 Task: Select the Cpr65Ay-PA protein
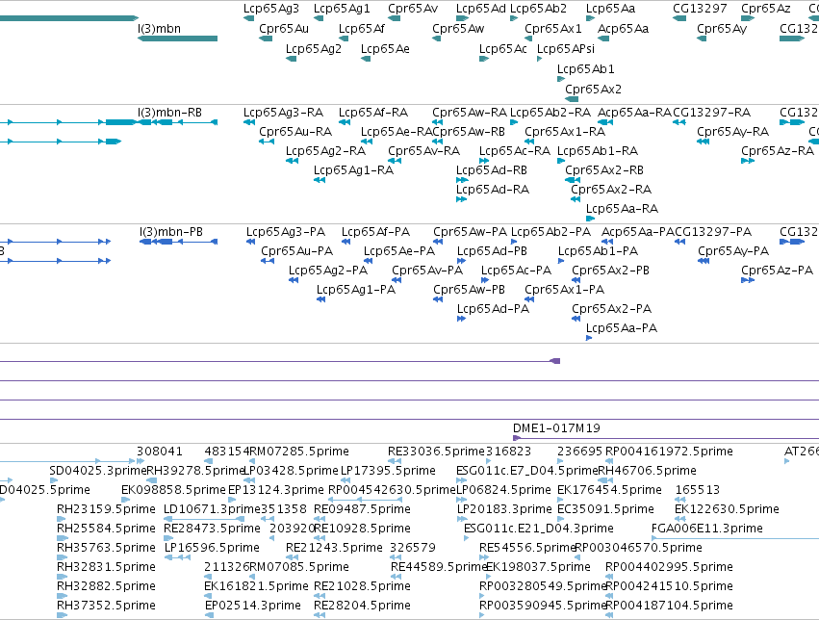(733, 251)
